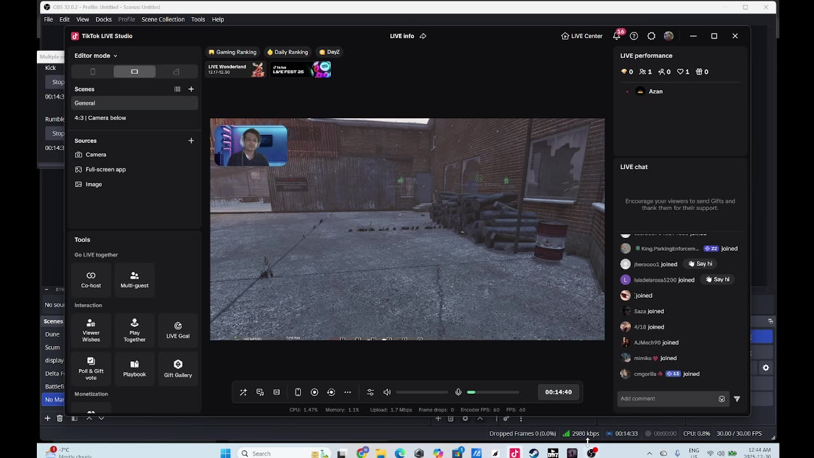Viewport: 814px width, 458px height.
Task: Expand the Editor mode dropdown
Action: [95, 55]
